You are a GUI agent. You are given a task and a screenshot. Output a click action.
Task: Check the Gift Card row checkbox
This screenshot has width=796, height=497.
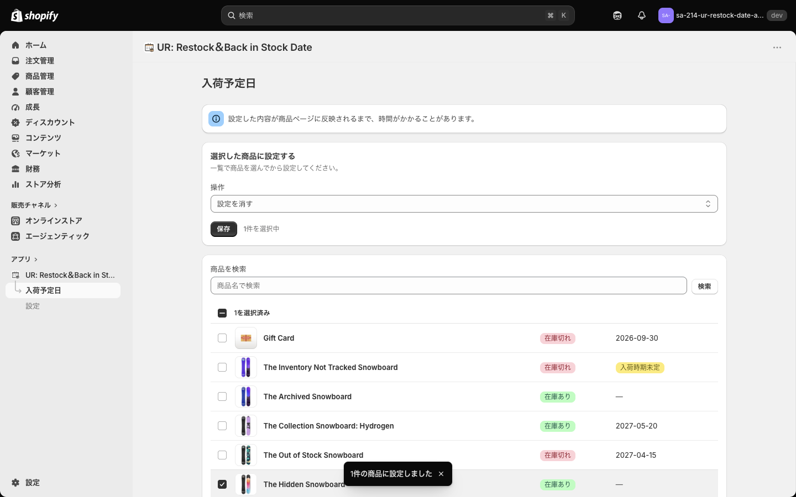(222, 338)
